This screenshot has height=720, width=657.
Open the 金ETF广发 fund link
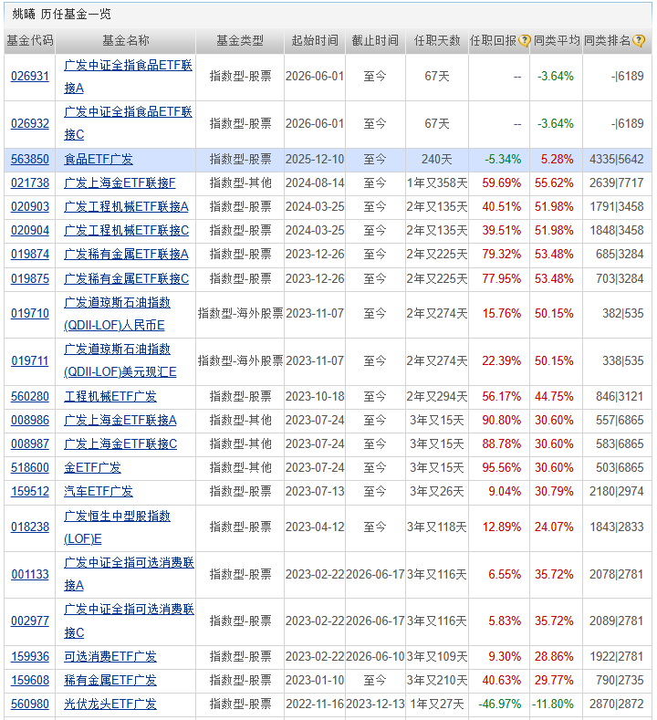(92, 468)
